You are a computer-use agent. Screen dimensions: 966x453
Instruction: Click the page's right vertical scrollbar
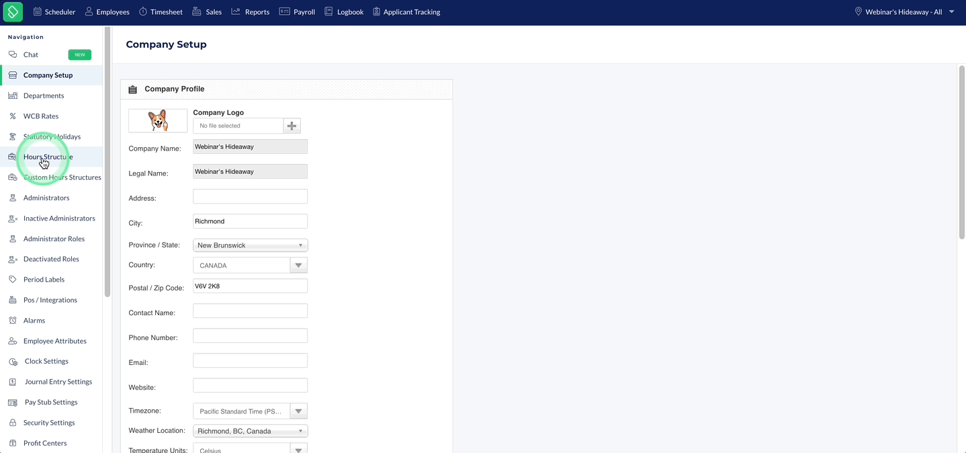[x=961, y=152]
